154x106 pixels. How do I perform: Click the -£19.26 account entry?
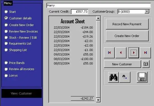click(x=87, y=36)
